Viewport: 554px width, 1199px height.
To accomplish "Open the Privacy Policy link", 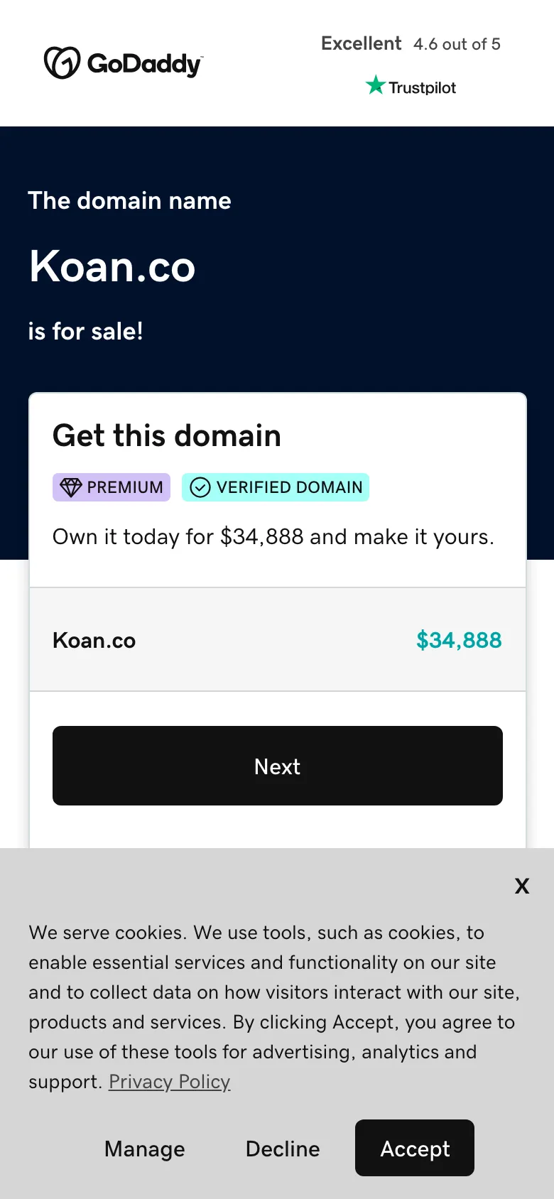I will coord(169,1081).
